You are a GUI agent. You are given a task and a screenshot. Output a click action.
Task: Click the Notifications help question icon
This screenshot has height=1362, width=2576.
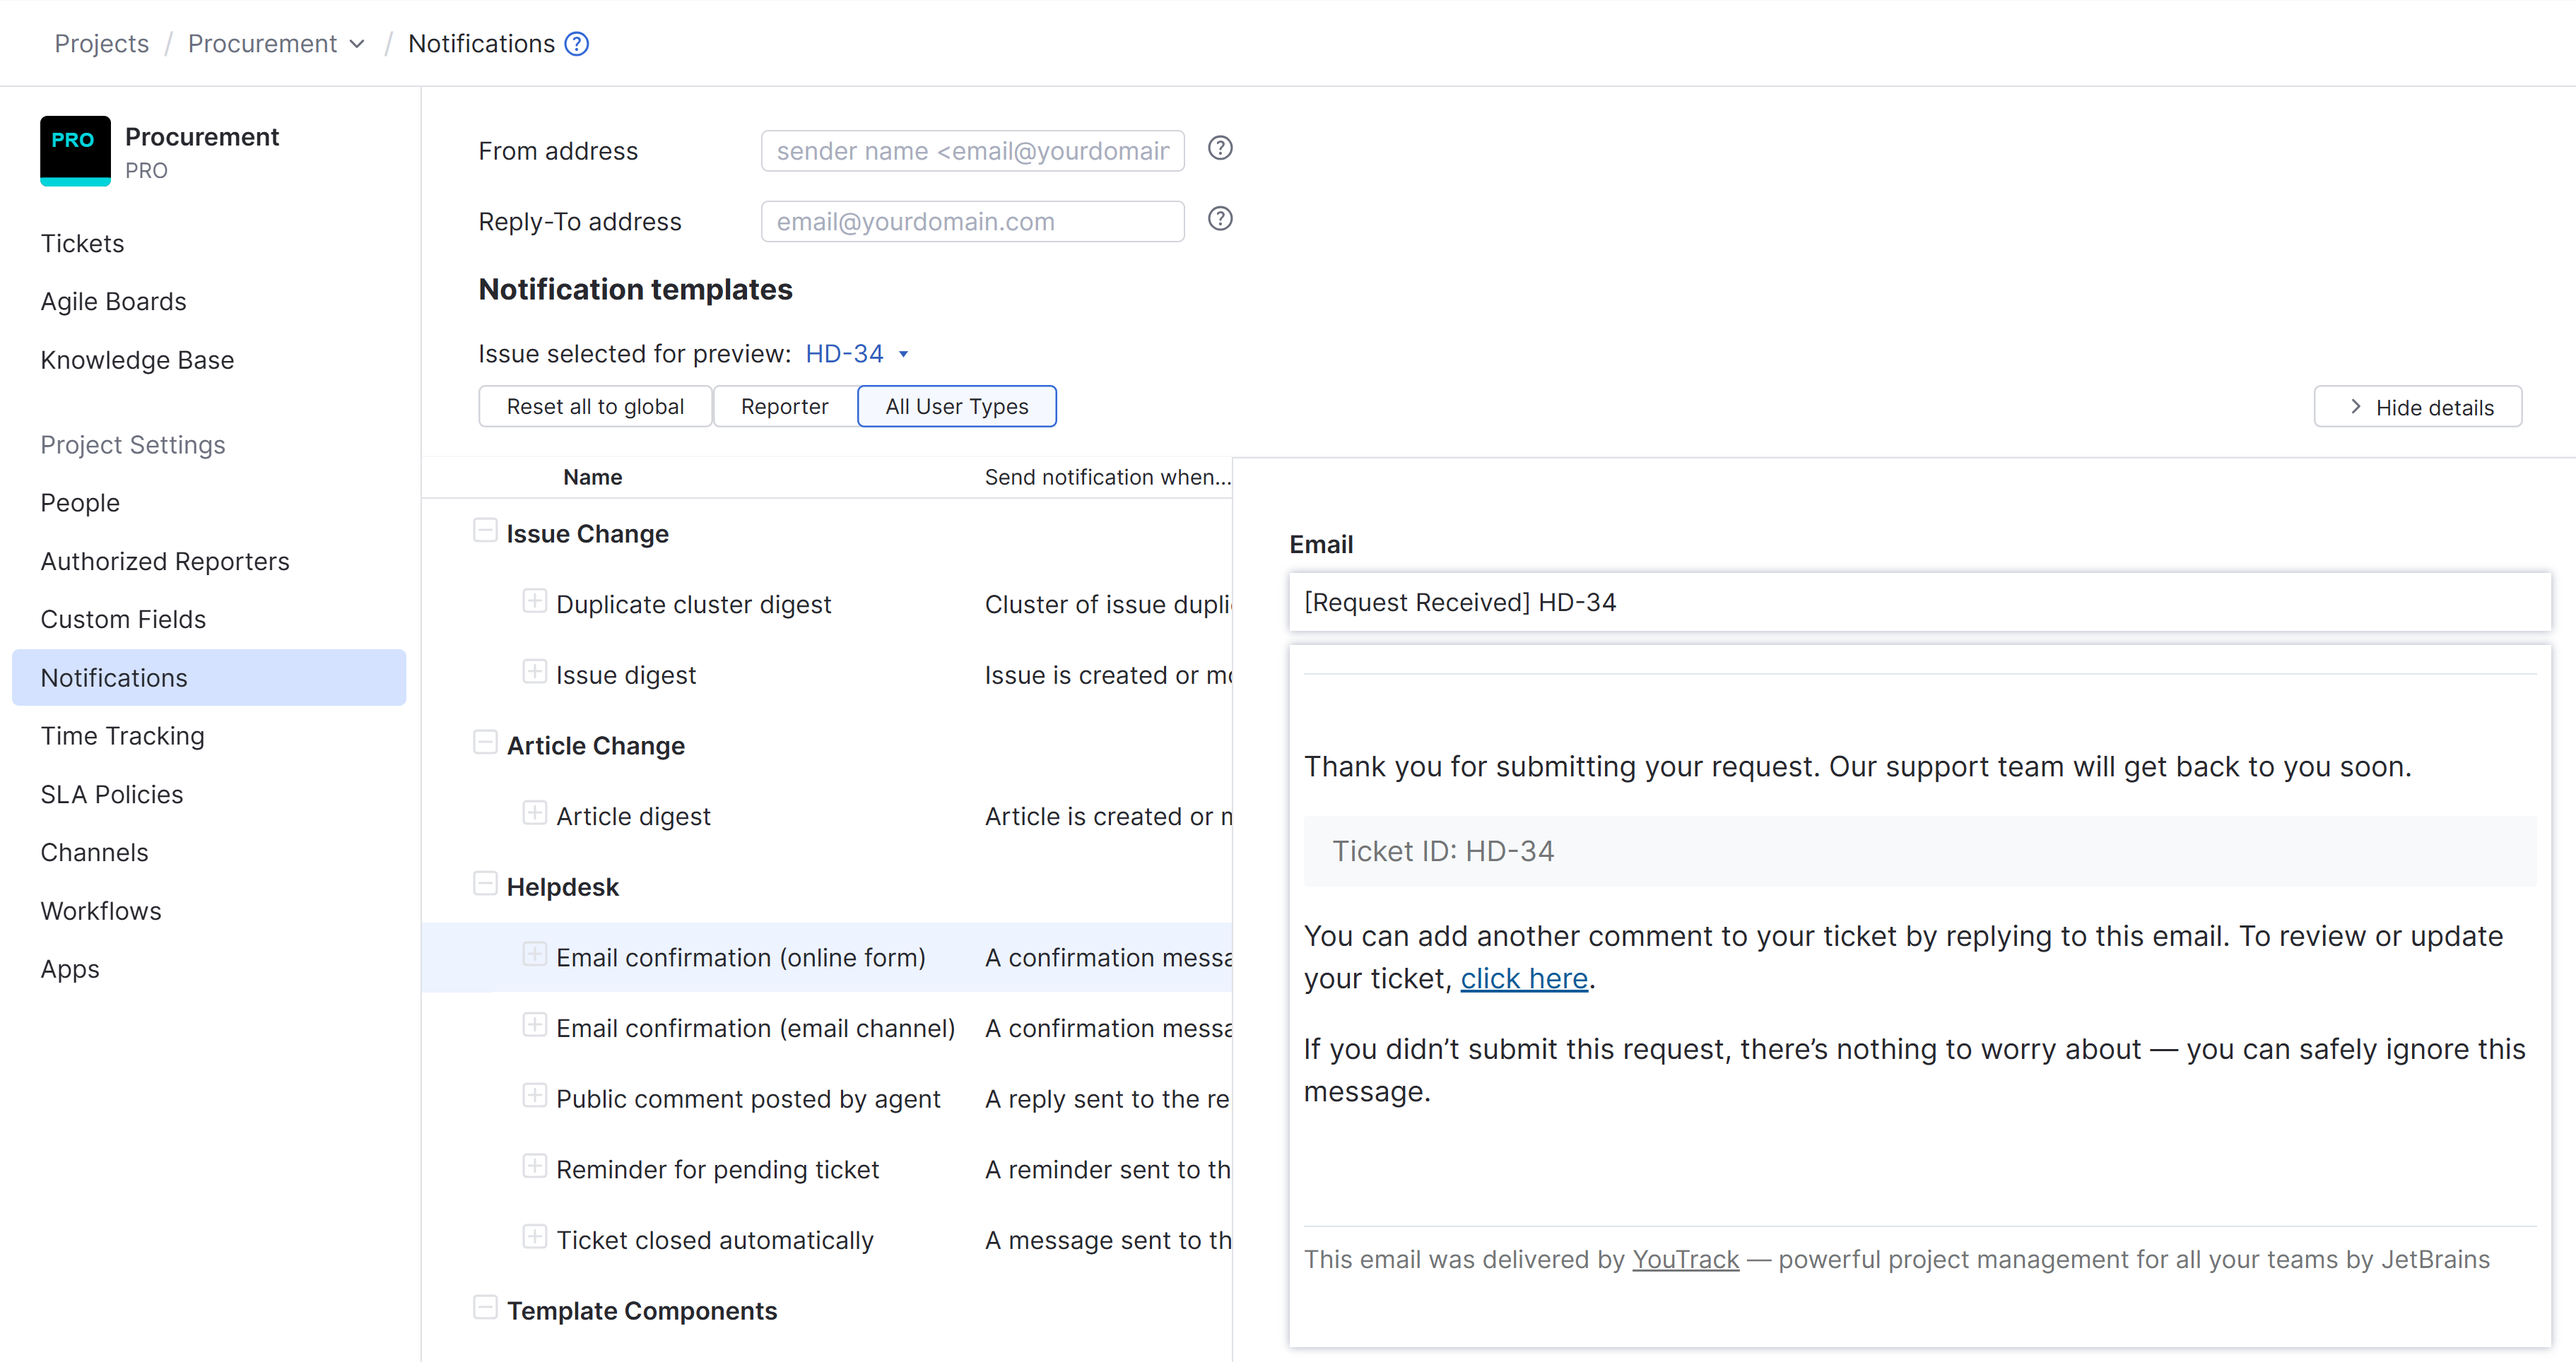(576, 44)
